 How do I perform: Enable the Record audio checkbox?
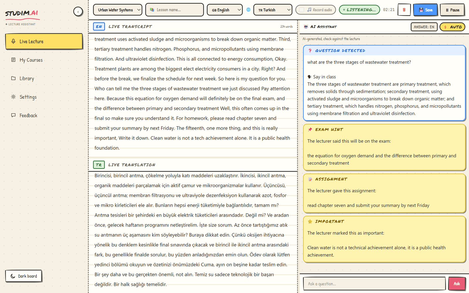[302, 10]
